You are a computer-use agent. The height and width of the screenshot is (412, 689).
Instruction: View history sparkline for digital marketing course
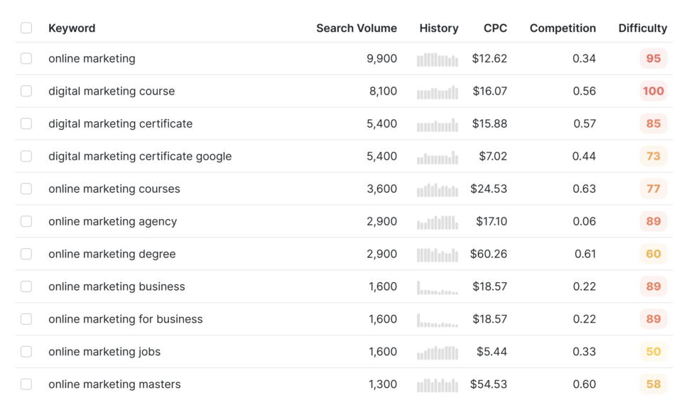pyautogui.click(x=438, y=92)
